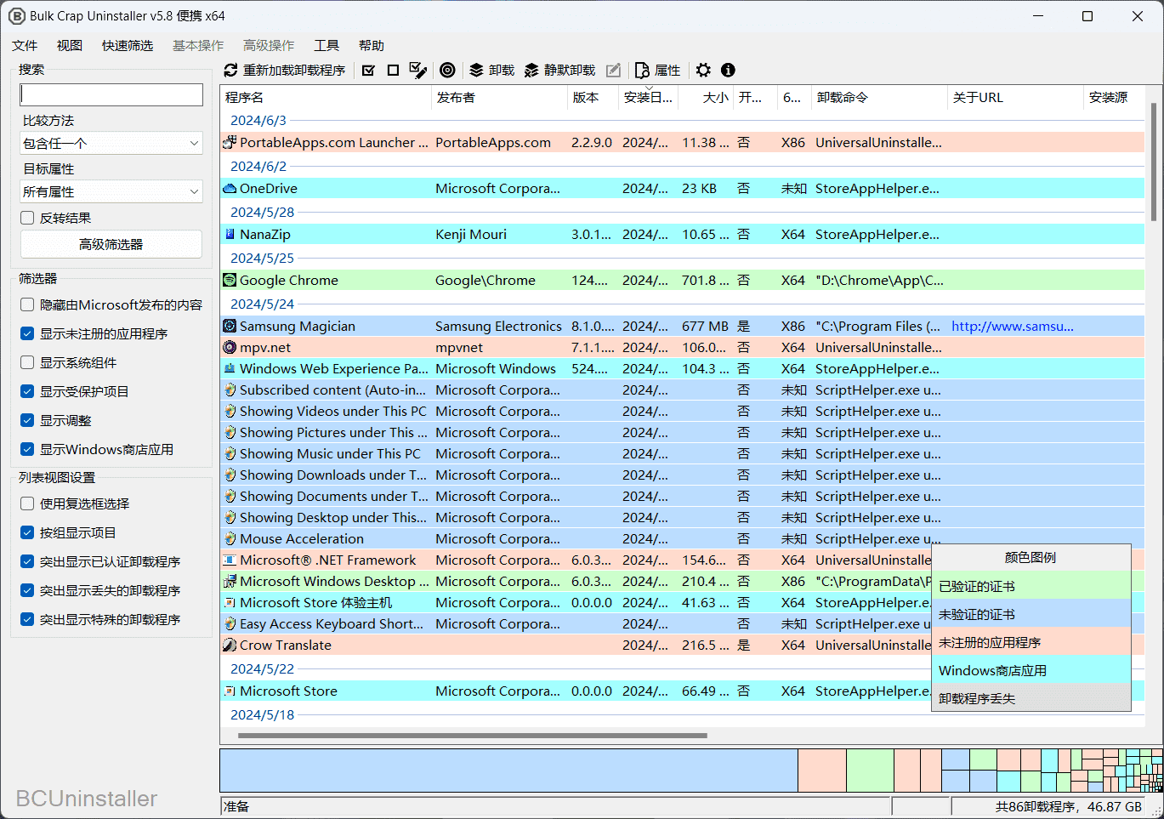
Task: Open the 视图 menu
Action: click(70, 45)
